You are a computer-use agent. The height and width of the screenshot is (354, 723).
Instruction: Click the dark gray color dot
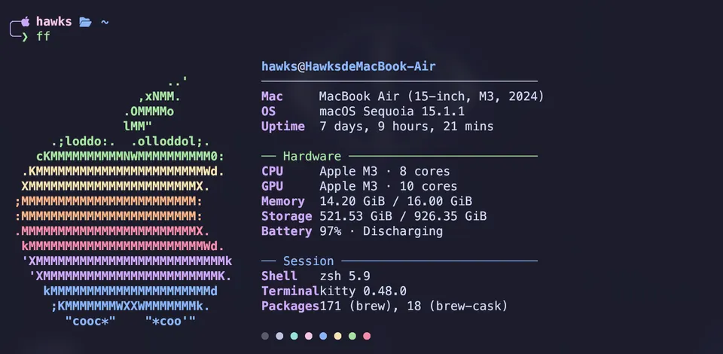pos(265,336)
